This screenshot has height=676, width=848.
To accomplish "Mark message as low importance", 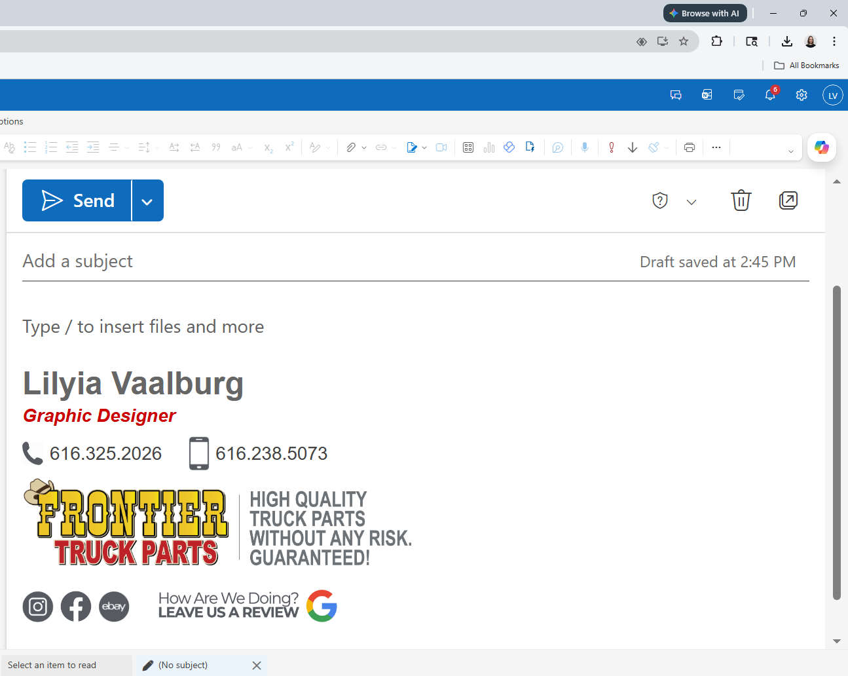I will pos(633,147).
